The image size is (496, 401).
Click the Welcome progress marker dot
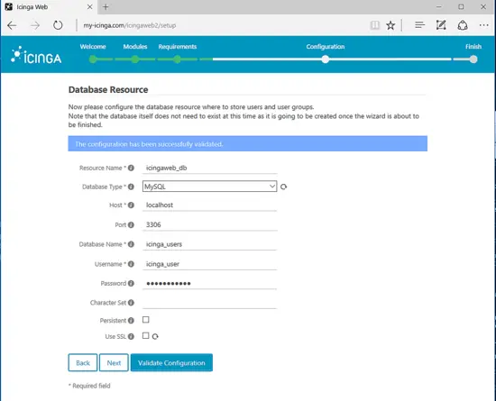(x=93, y=59)
